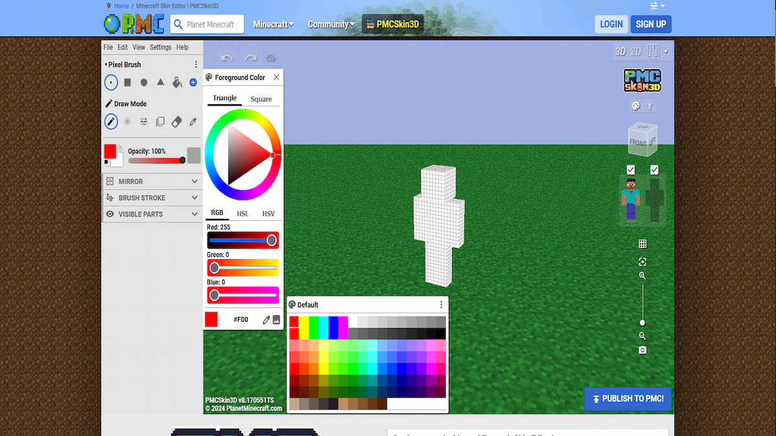Open the Minecraft dropdown in the header

tap(274, 24)
